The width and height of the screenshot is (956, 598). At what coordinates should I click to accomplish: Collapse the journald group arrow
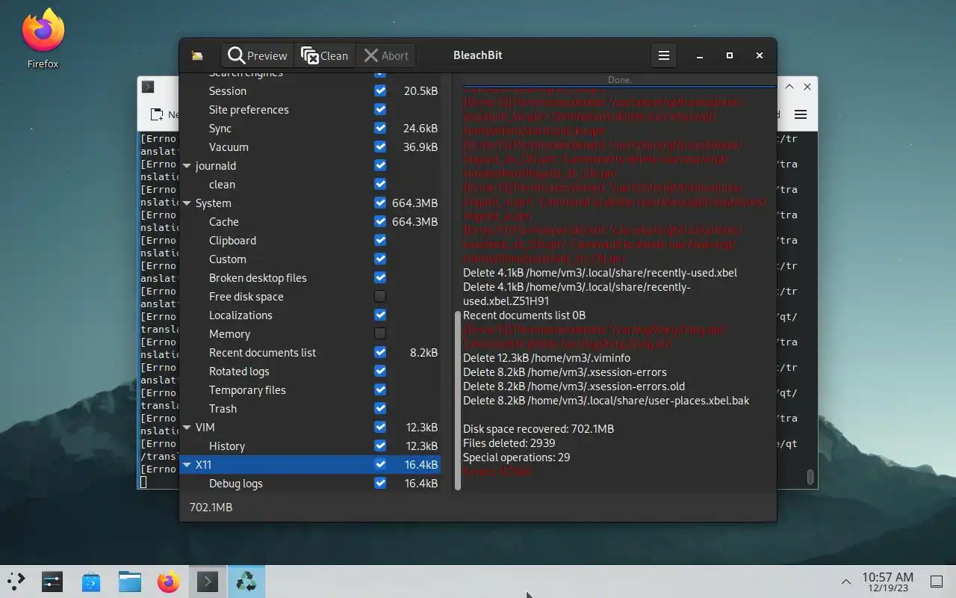[187, 165]
